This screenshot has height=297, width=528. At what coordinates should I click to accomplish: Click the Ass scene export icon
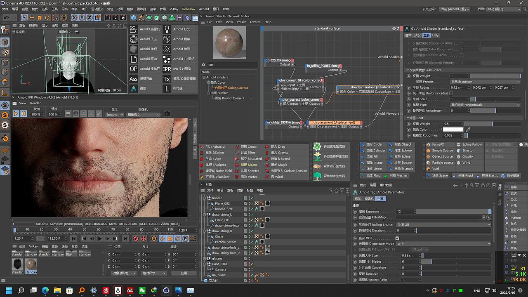(134, 79)
